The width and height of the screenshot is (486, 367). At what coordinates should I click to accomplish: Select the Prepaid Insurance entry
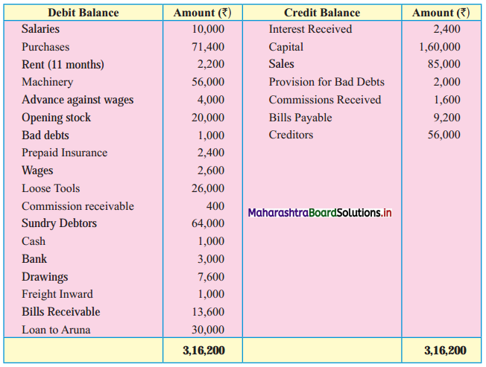point(64,153)
